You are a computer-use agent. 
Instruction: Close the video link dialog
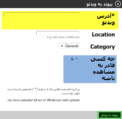tap(118, 4)
